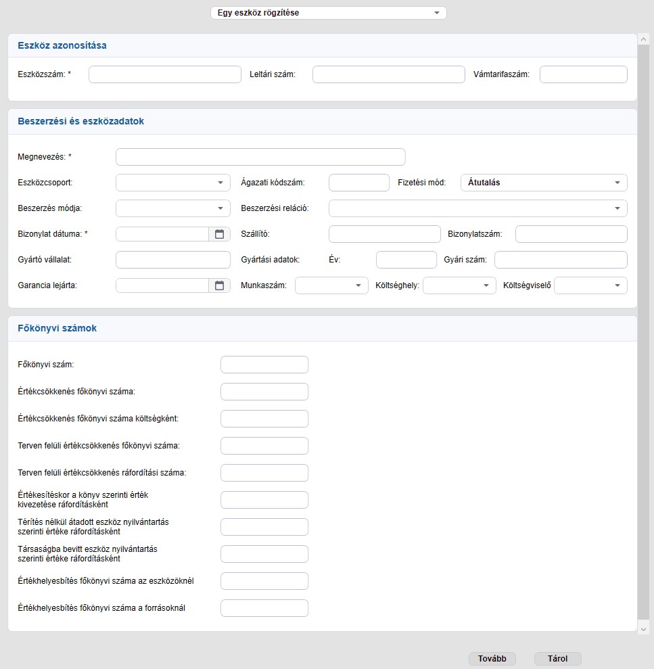
Task: Expand the Beszerzés módja dropdown
Action: tap(172, 208)
